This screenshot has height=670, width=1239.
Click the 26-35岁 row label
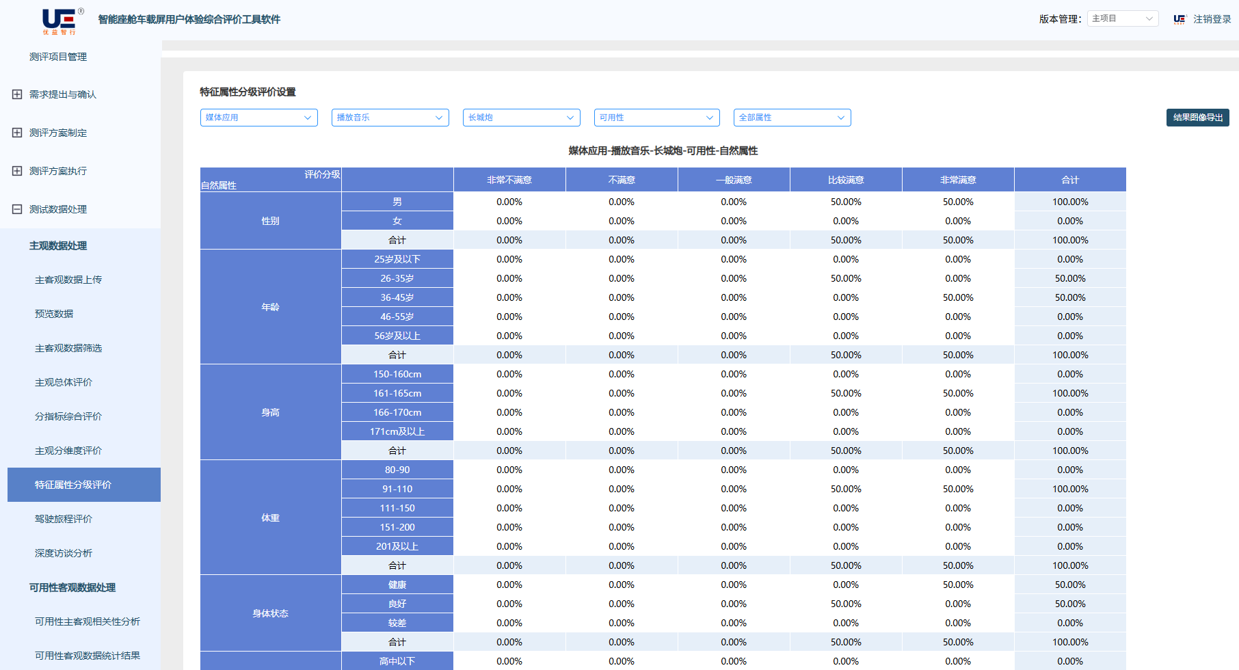click(397, 278)
